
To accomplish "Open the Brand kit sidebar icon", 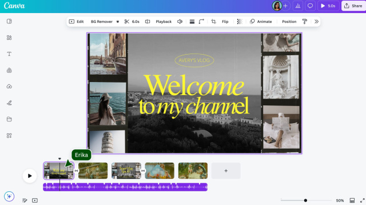I will (x=9, y=70).
